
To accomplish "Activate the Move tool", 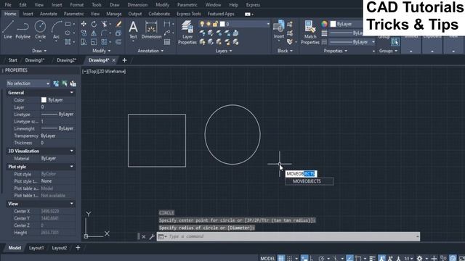I will point(84,24).
